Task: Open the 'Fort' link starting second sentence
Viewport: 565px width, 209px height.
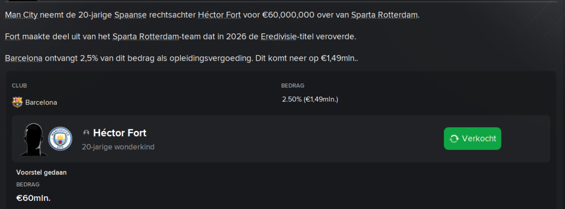Action: (13, 36)
